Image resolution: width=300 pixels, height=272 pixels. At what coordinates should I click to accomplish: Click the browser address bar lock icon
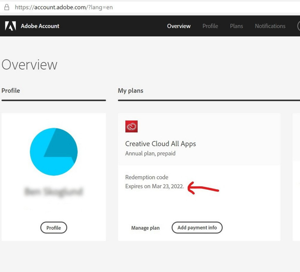tap(7, 7)
